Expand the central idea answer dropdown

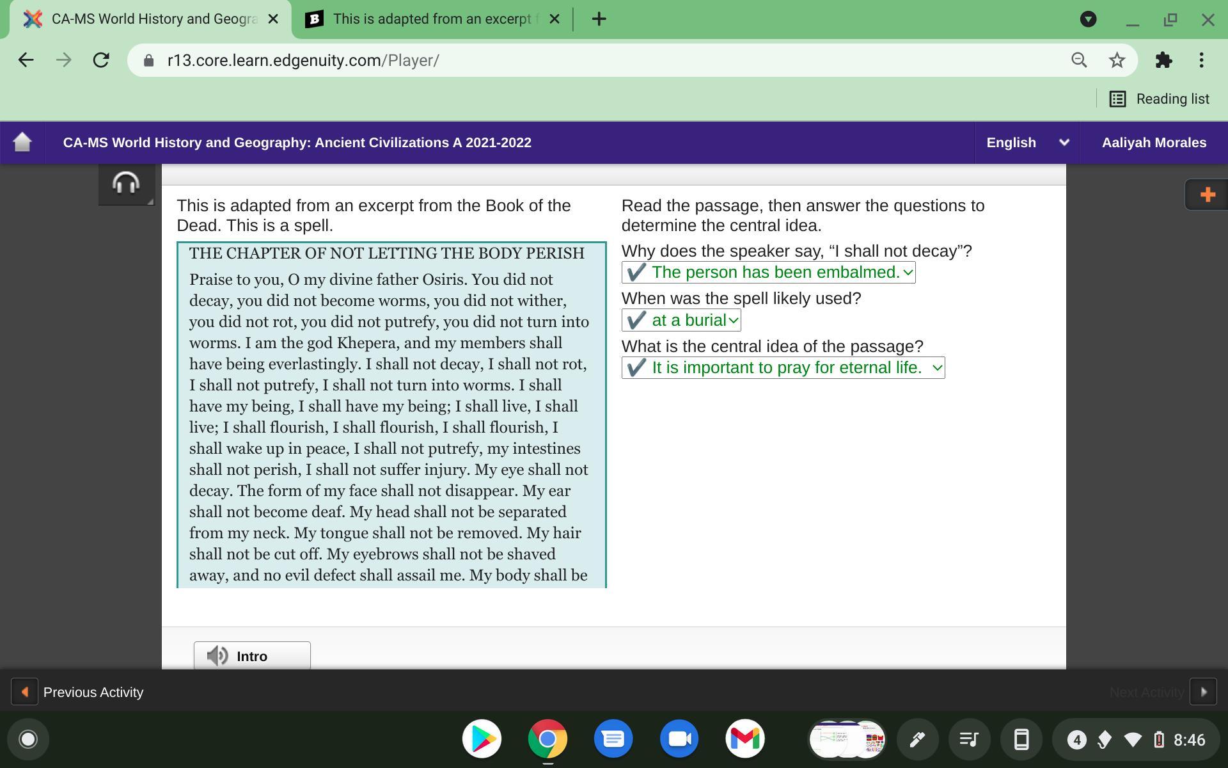click(783, 368)
